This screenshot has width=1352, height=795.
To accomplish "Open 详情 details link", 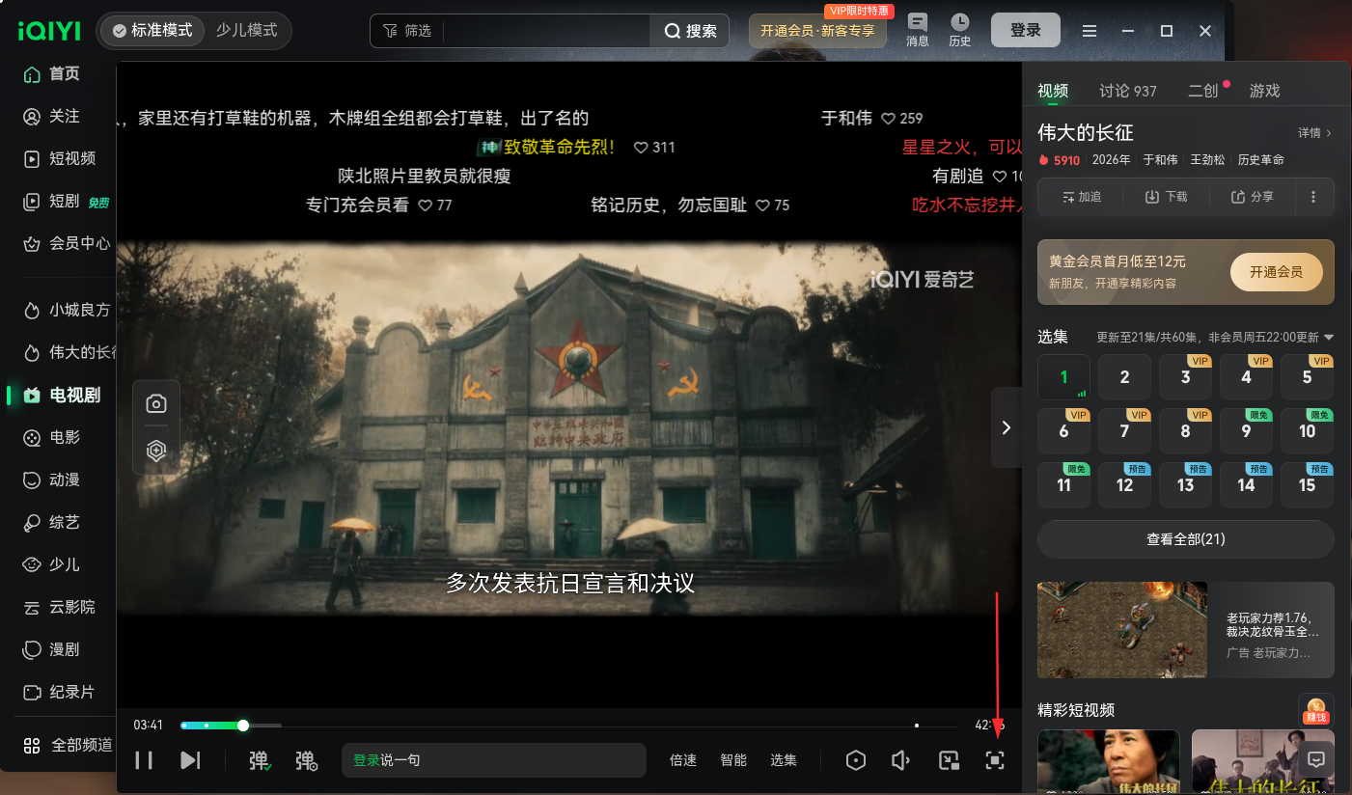I will pos(1314,133).
